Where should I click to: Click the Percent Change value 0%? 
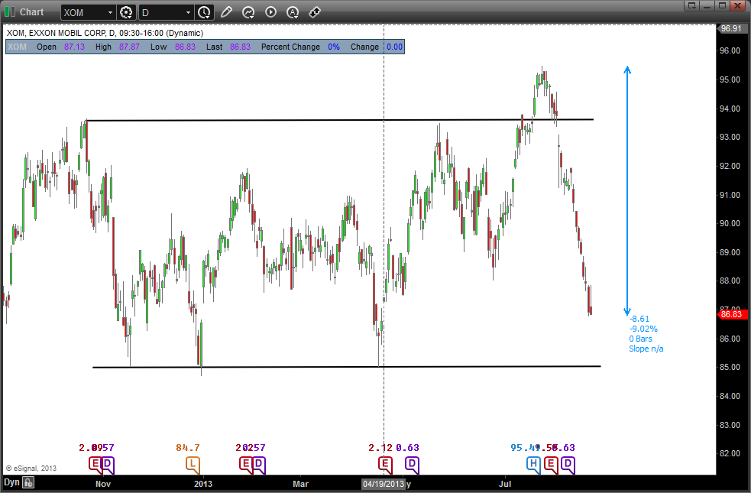tap(334, 47)
